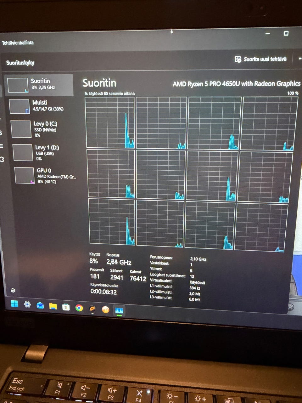Launch Google Chrome from the taskbar
This screenshot has width=302, height=403.
tap(79, 308)
